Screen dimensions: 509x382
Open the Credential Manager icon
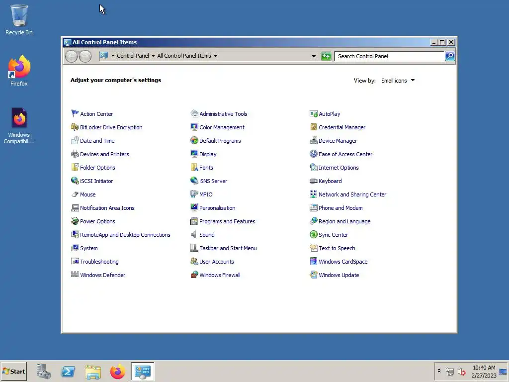click(314, 127)
